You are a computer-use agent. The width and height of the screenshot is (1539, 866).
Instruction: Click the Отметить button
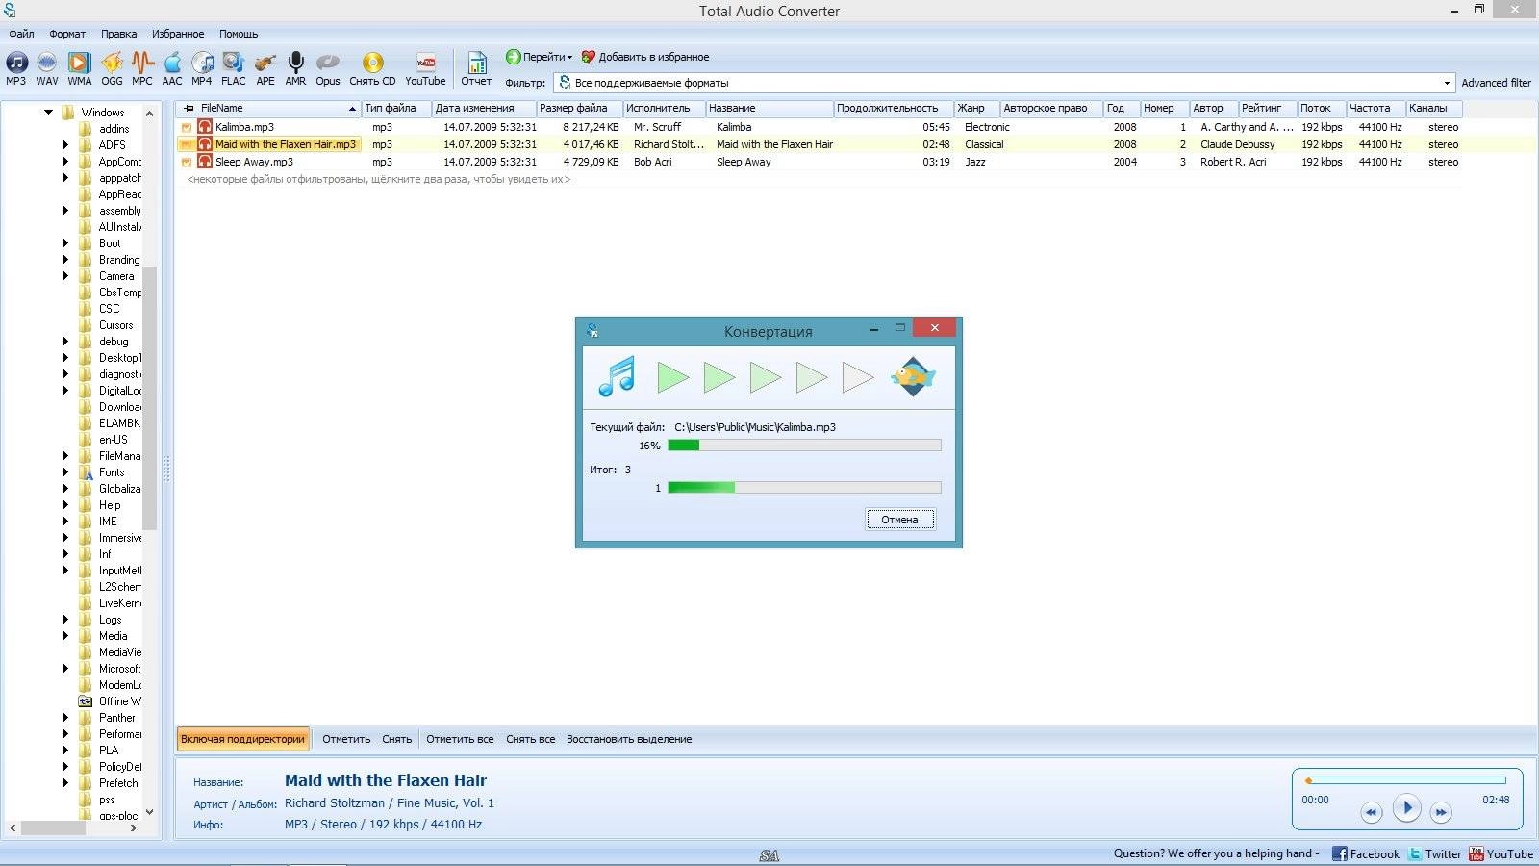pos(346,739)
